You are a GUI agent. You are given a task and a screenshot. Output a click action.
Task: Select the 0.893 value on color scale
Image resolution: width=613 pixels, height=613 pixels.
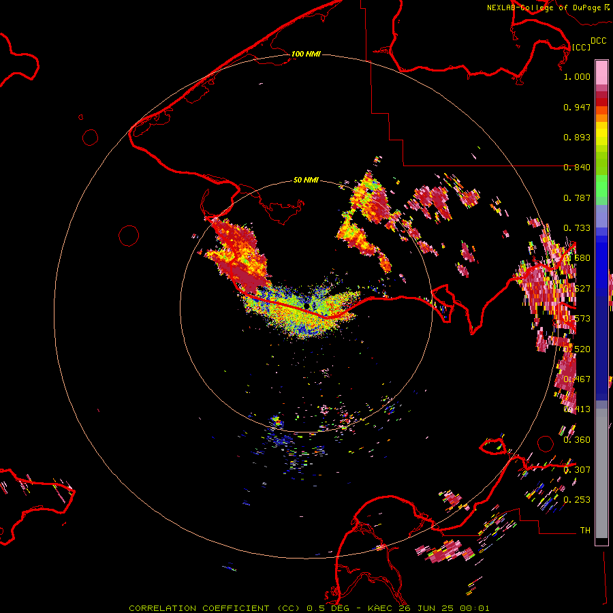coord(577,137)
